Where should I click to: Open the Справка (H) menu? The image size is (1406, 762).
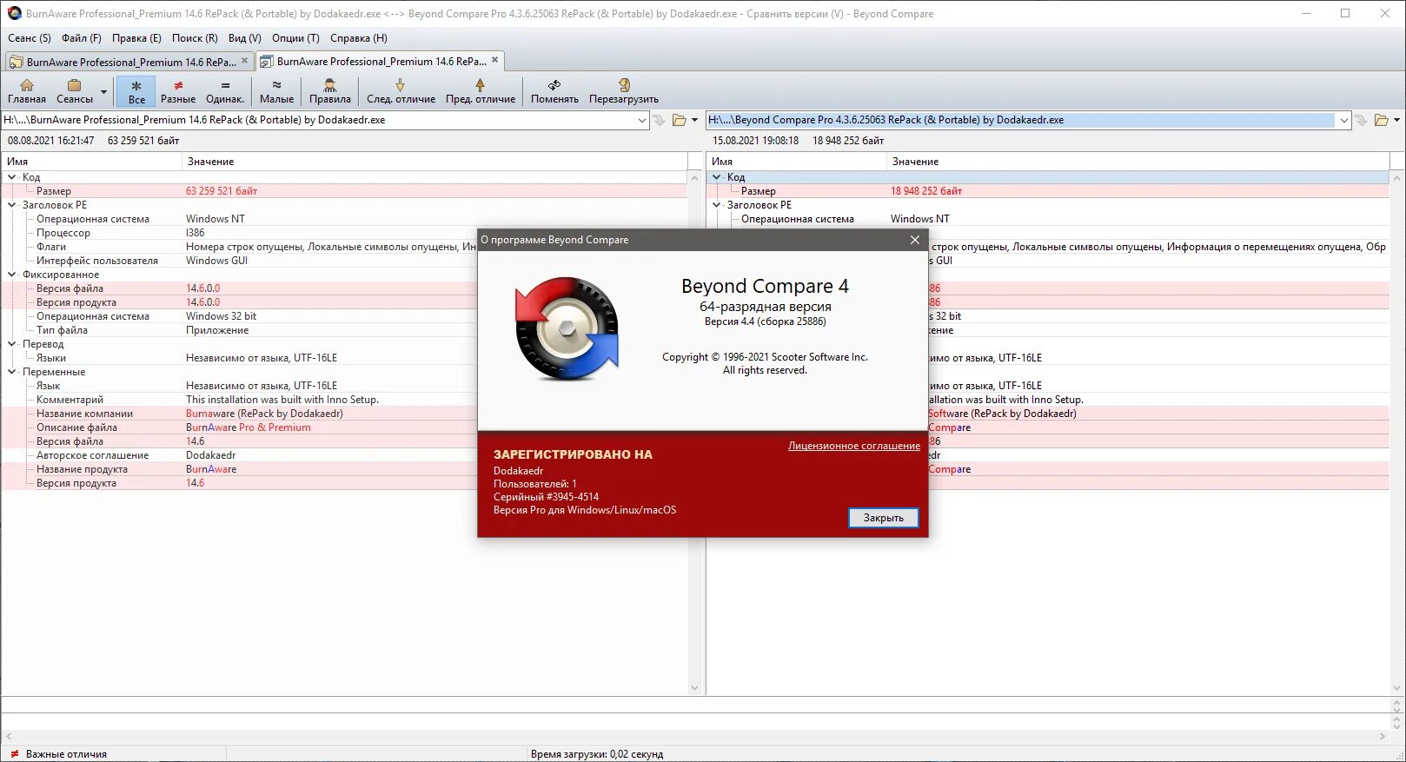(359, 38)
